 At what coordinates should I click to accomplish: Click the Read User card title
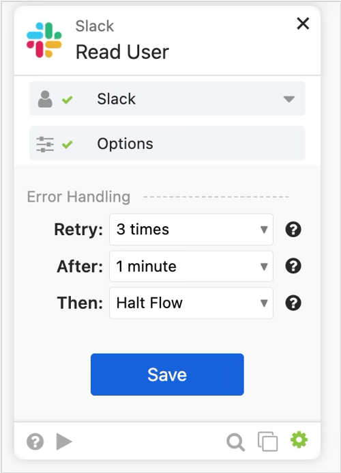point(122,52)
